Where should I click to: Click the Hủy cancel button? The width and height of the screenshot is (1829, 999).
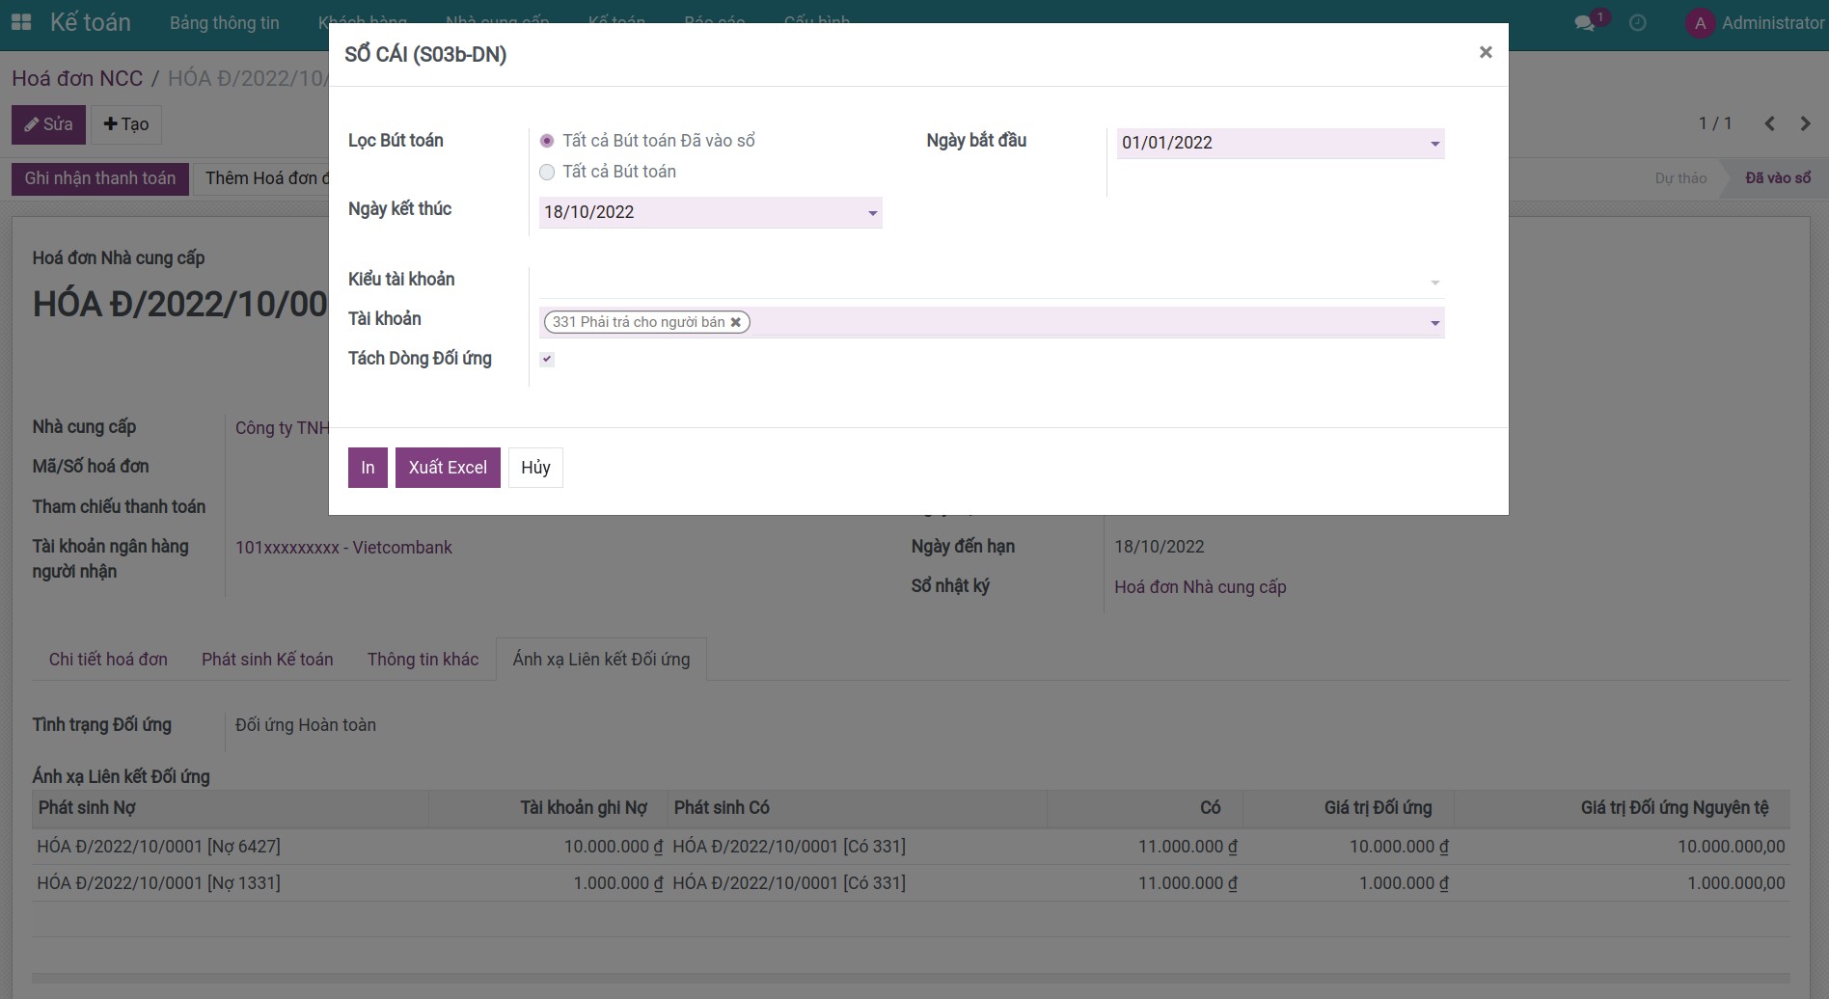tap(535, 468)
